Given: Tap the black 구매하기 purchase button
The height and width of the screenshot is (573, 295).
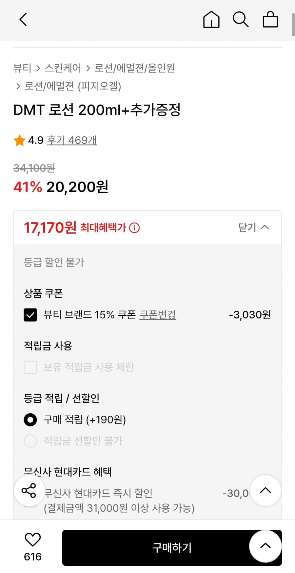Looking at the screenshot, I should click(x=172, y=547).
